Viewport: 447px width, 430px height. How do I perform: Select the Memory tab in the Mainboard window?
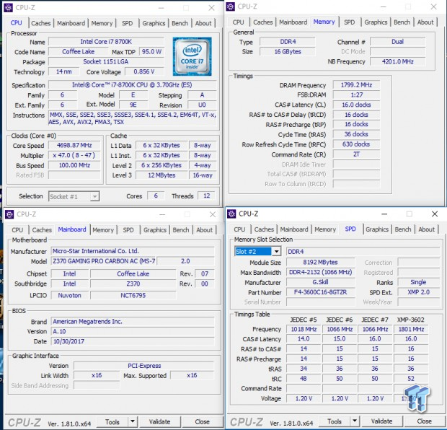click(x=103, y=229)
